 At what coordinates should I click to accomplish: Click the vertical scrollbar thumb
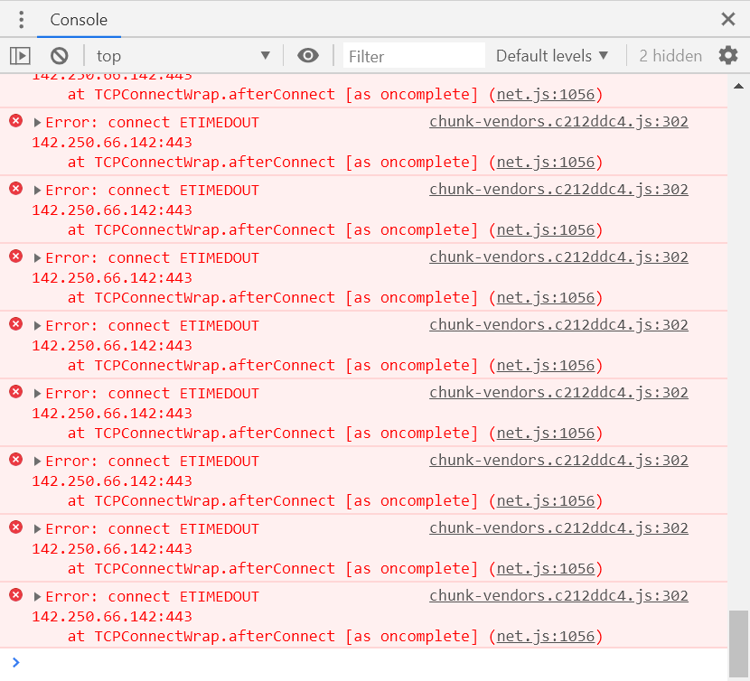(x=738, y=643)
